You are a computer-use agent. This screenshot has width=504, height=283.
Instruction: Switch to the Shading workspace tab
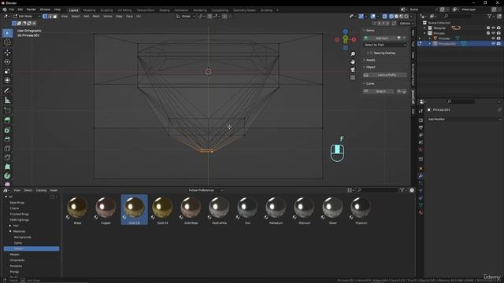tap(165, 10)
